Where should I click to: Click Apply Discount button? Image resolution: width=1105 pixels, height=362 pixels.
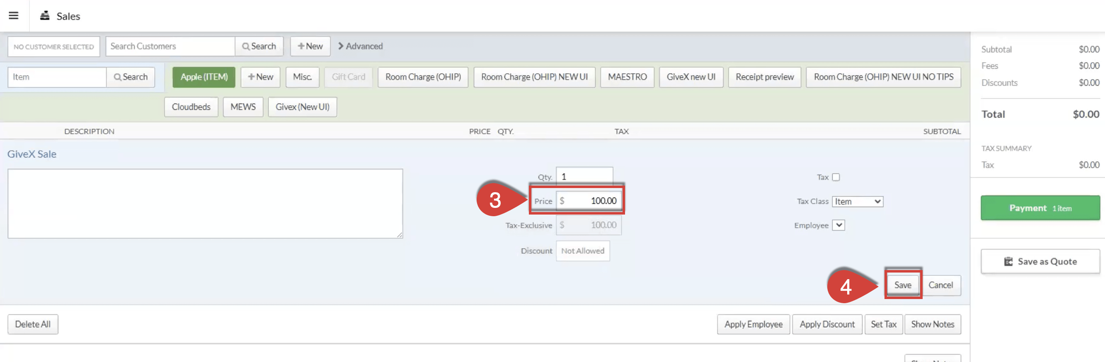click(826, 324)
